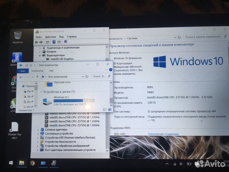Click Control Panel search field
Screen dimensions: 229x172
click(x=205, y=37)
